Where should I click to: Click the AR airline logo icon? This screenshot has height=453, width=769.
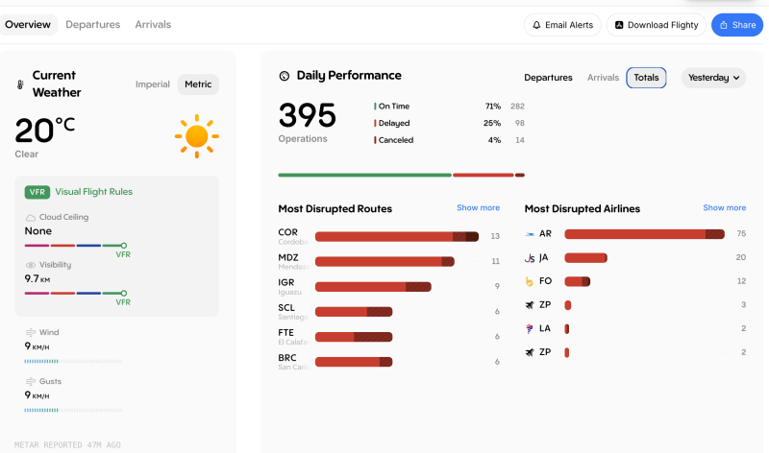point(530,234)
